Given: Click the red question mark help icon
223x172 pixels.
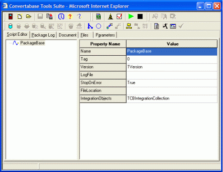Looking at the screenshot, I should point(70,17).
